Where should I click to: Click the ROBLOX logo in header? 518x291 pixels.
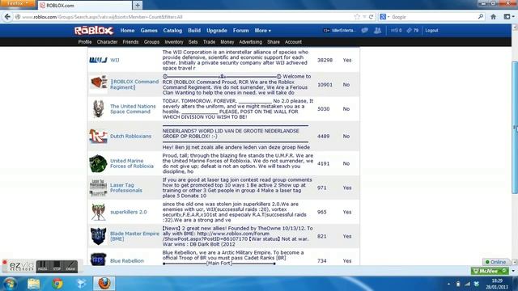pos(94,31)
